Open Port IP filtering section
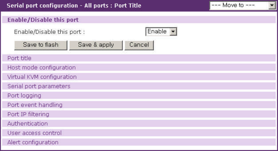The height and width of the screenshot is (151, 278). point(28,114)
